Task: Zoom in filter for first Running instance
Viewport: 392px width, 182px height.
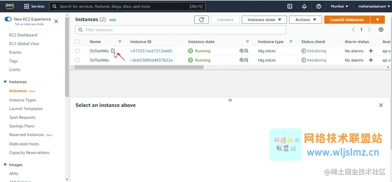Action: coord(242,51)
